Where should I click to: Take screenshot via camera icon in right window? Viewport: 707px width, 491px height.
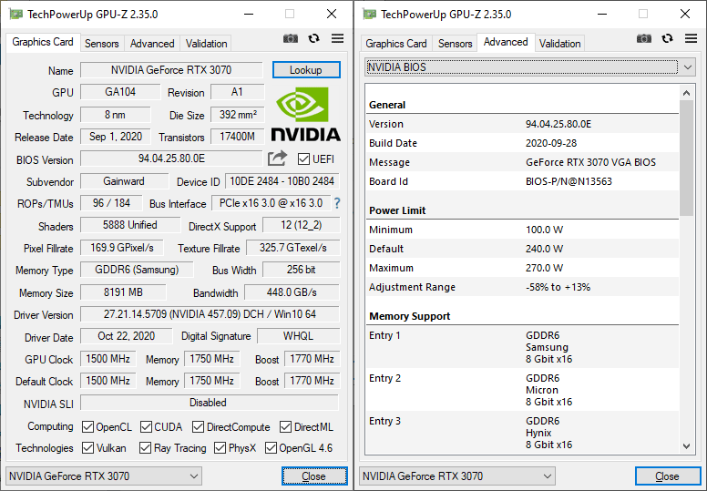pyautogui.click(x=644, y=39)
